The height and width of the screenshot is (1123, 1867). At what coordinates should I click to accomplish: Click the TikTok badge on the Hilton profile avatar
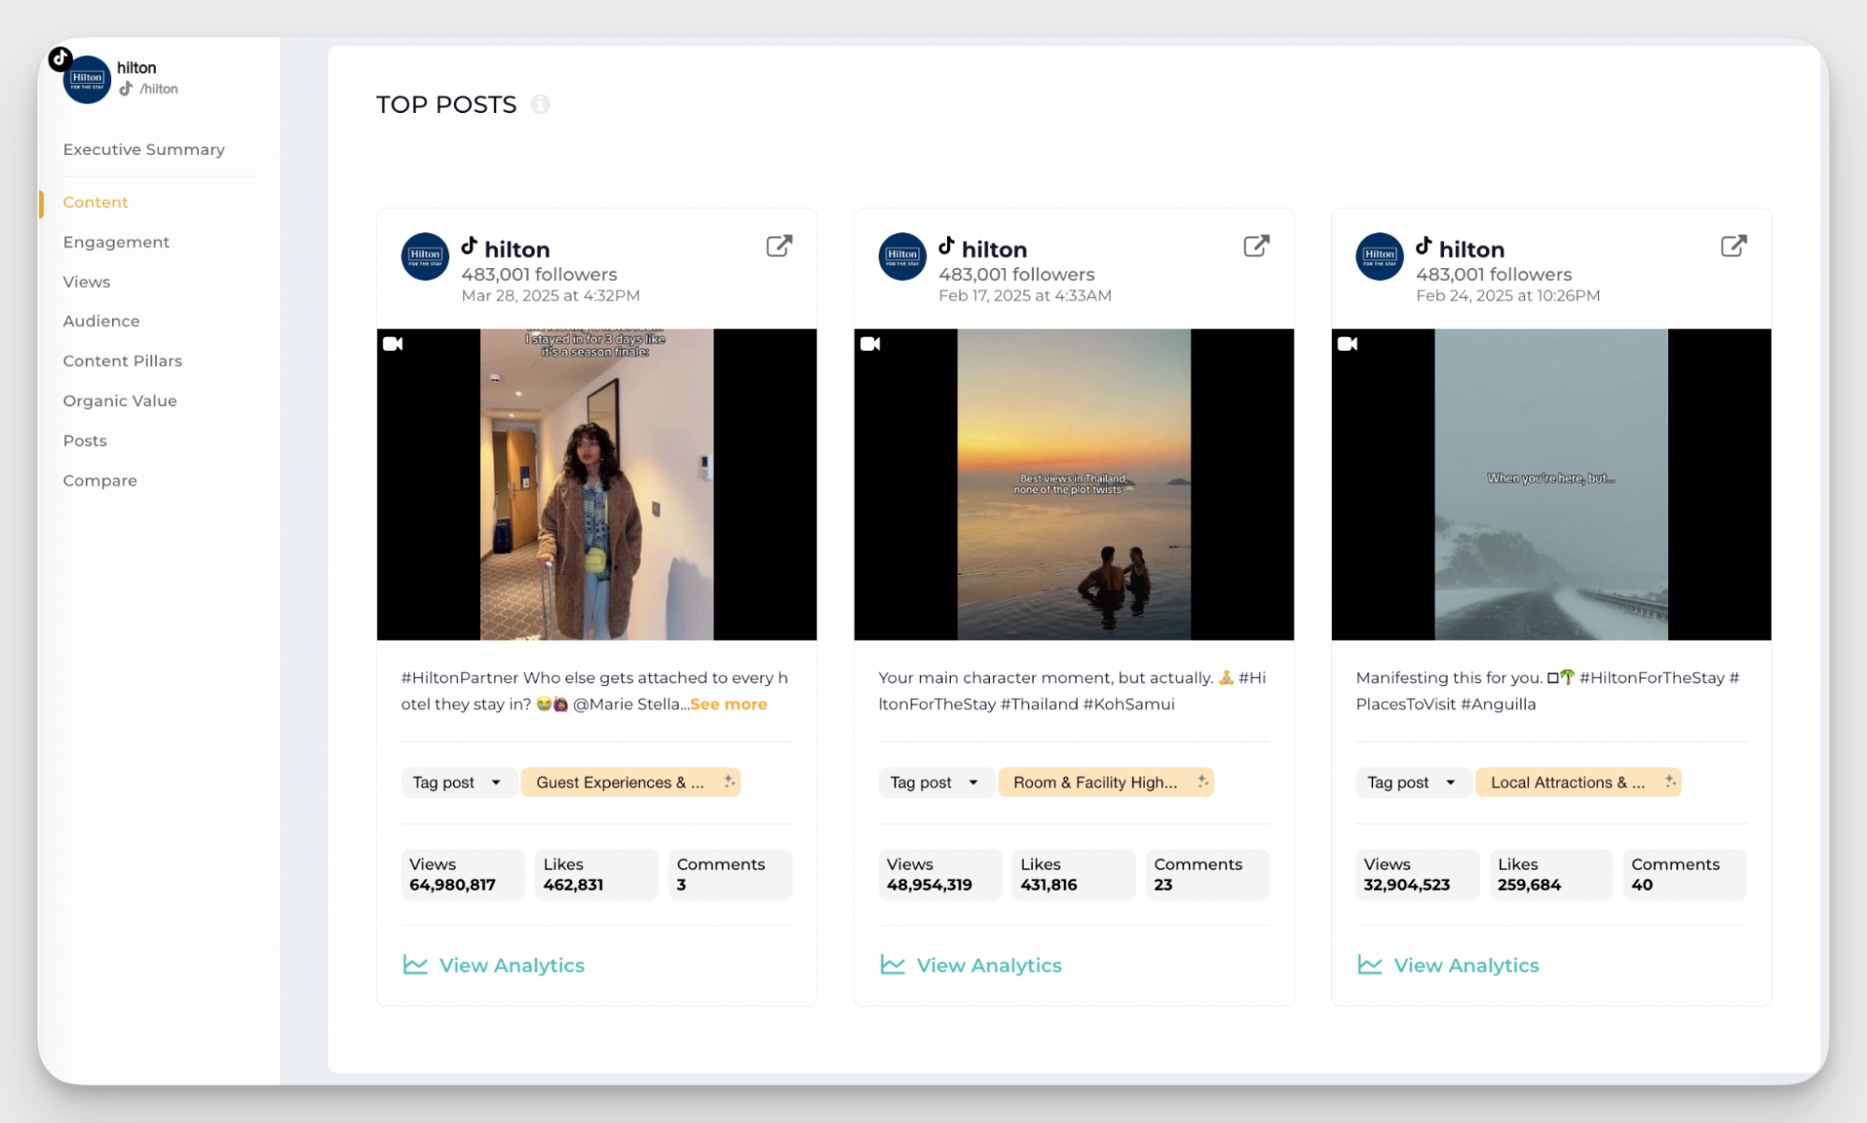[60, 58]
